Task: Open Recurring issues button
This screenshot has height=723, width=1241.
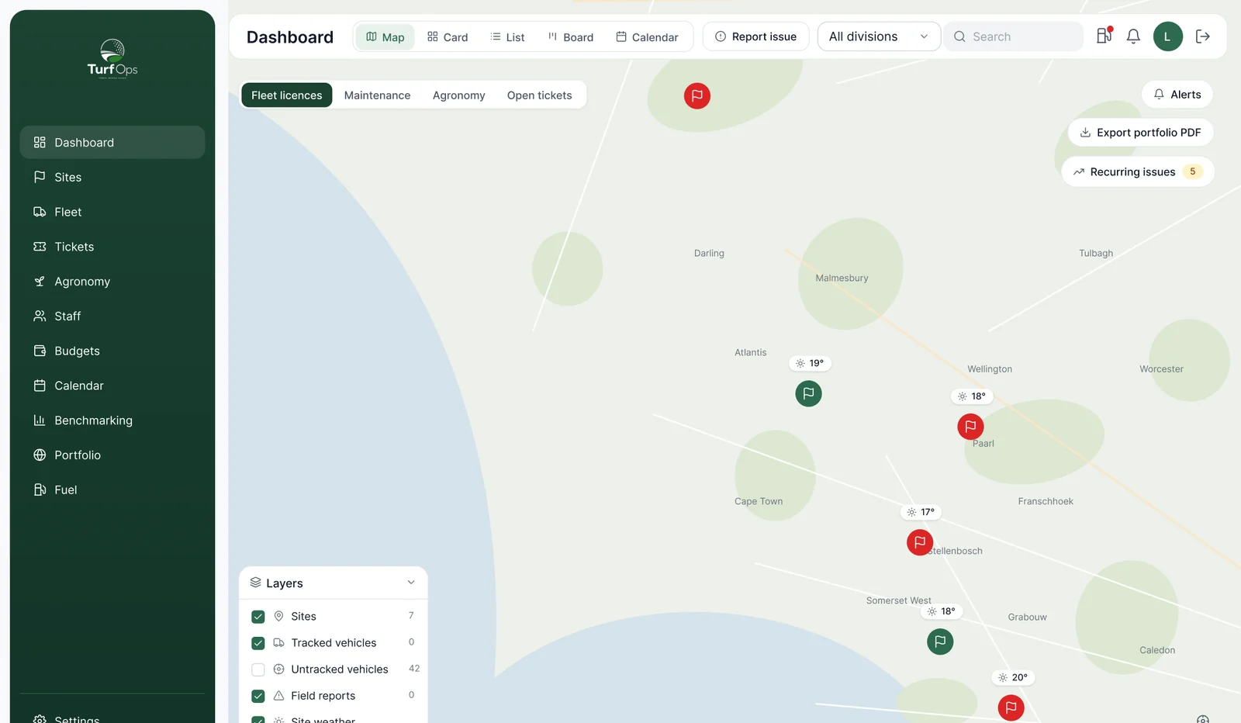Action: pyautogui.click(x=1138, y=172)
